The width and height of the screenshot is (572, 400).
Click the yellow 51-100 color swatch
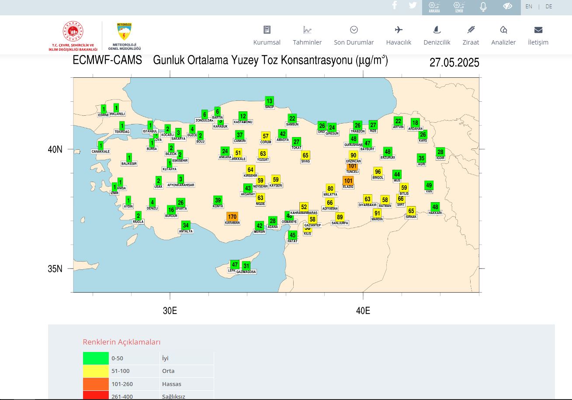(x=96, y=371)
